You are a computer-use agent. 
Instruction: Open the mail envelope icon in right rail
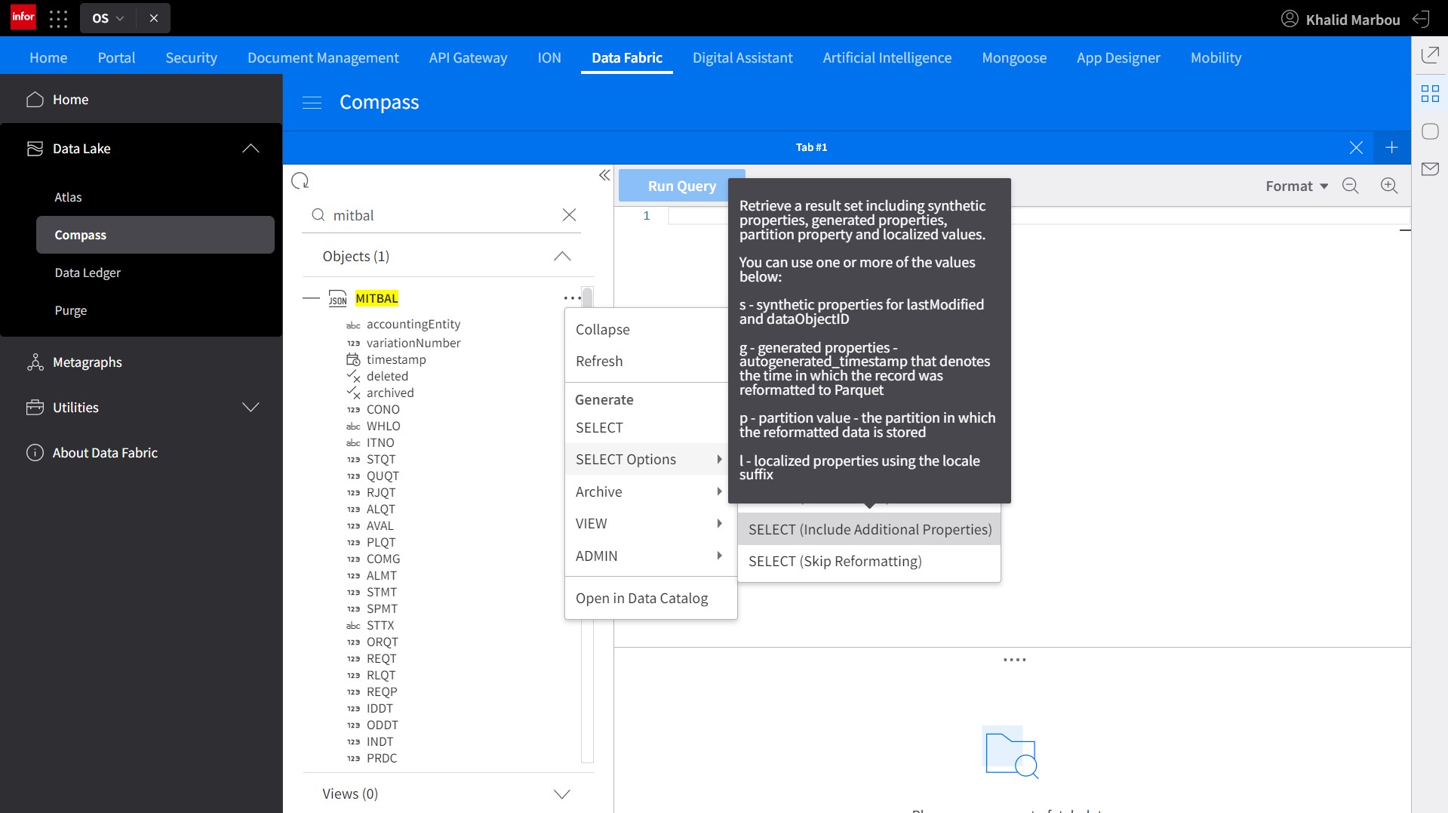coord(1430,169)
